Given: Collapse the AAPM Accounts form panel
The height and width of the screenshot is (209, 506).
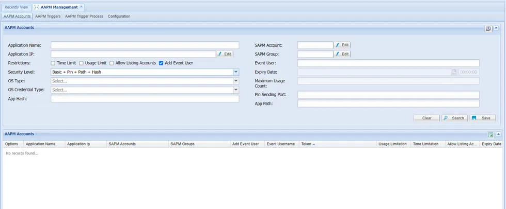Looking at the screenshot, I should pyautogui.click(x=496, y=28).
